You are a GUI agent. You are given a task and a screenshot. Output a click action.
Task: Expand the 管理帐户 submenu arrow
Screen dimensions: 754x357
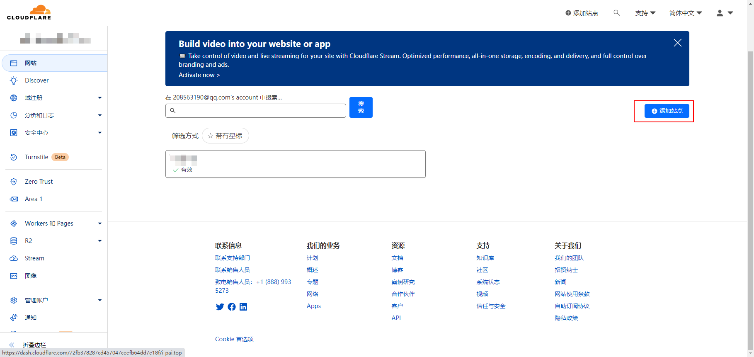(100, 300)
